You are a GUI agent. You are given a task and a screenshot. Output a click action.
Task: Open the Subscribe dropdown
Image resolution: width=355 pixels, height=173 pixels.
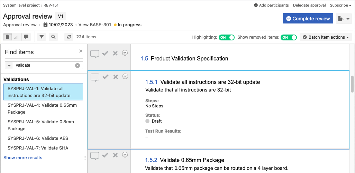point(340,5)
